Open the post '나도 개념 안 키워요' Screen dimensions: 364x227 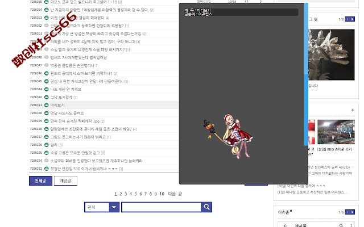click(66, 89)
